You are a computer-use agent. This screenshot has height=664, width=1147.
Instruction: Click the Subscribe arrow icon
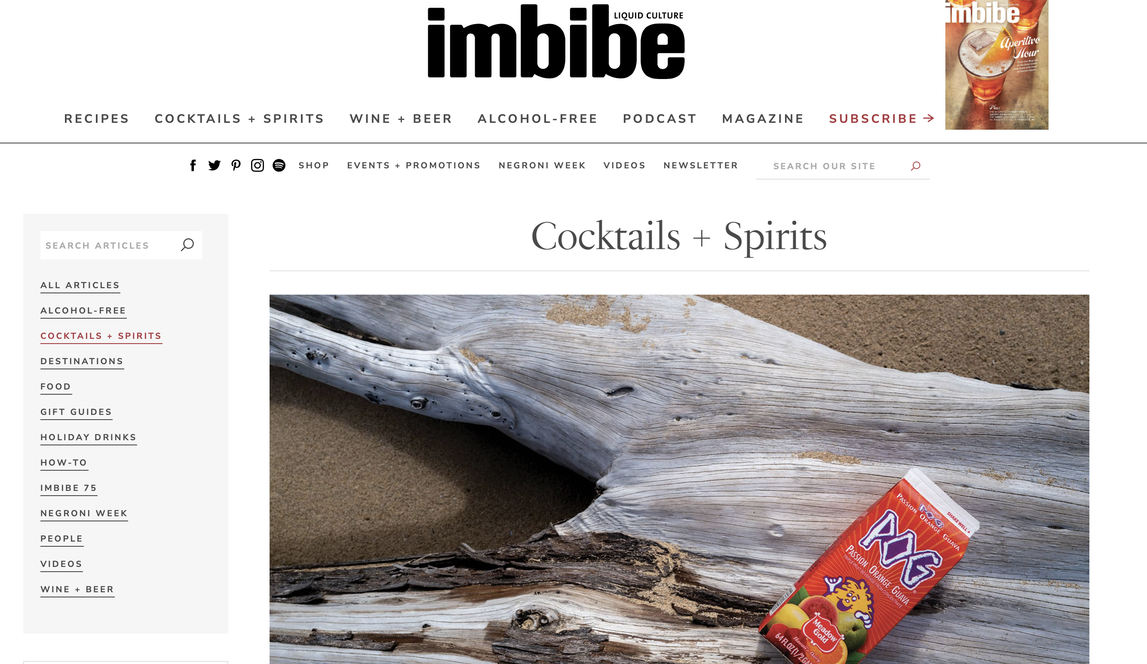[x=929, y=118]
